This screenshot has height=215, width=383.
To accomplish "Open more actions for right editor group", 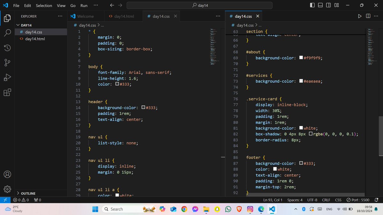I will click(376, 16).
